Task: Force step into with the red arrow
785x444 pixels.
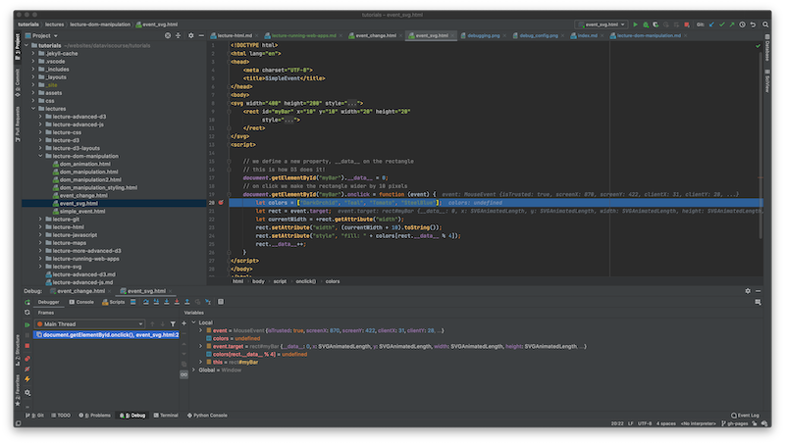Action: tap(177, 302)
